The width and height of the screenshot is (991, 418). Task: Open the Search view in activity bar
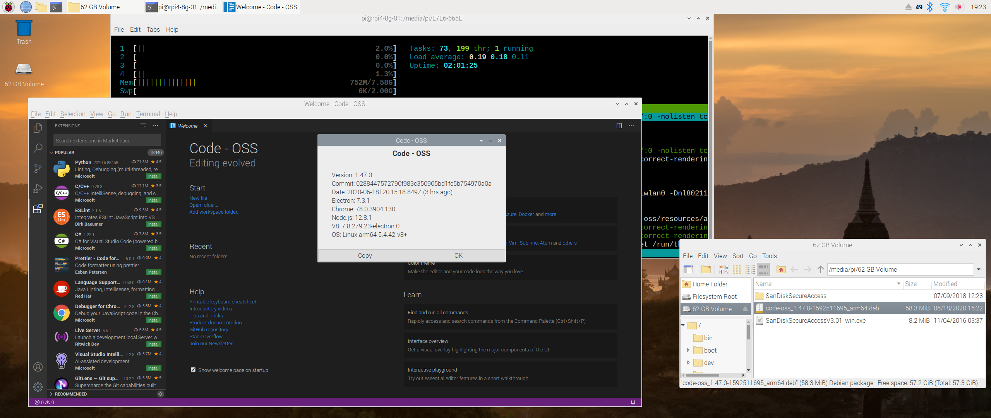pyautogui.click(x=38, y=148)
